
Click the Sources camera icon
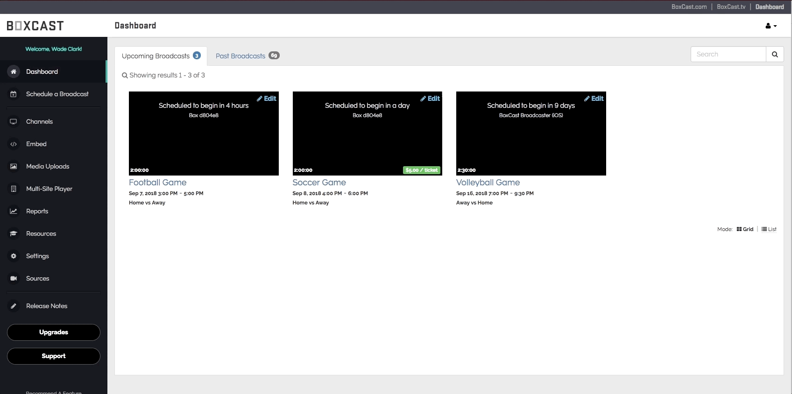click(14, 278)
